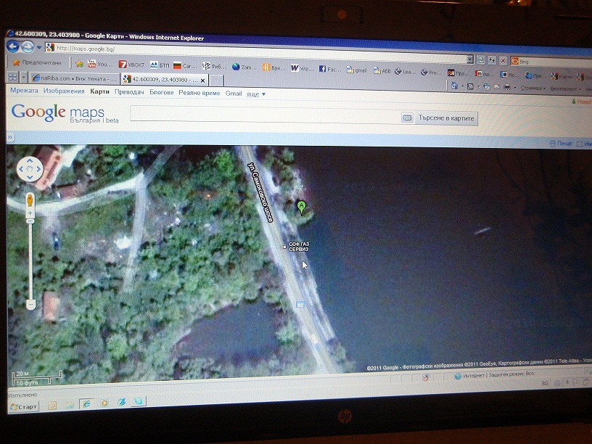Click the Print icon in command bar

(x=507, y=87)
